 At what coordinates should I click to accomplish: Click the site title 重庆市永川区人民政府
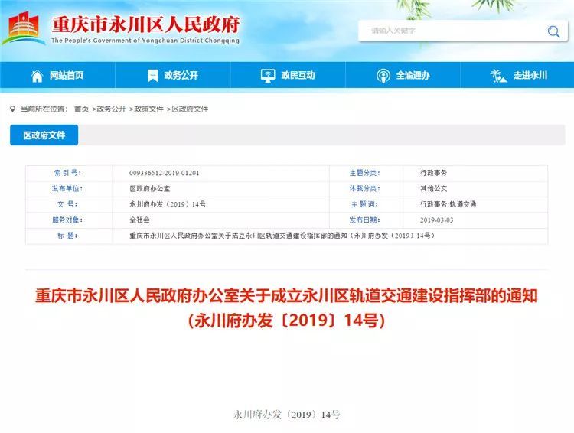(x=145, y=25)
